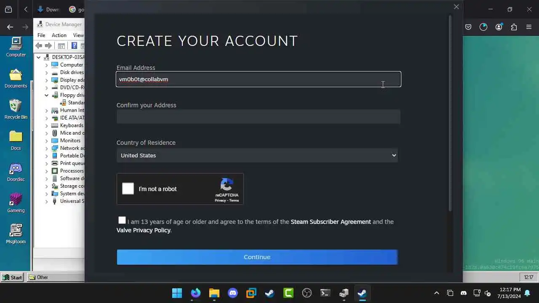
Task: Click the Other taskbar item in Windows 96
Action: coord(56,277)
